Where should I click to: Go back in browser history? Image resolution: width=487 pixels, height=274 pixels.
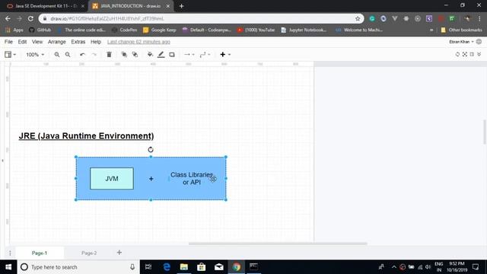point(8,18)
